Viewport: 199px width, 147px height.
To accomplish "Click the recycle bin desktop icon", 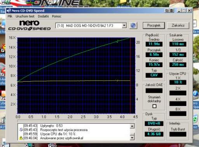I will 195,119.
